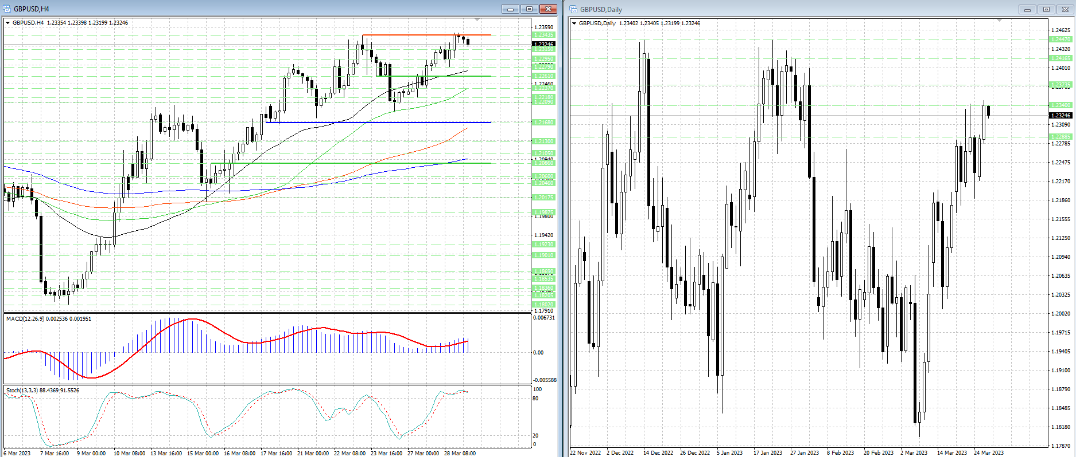Click the current price 1.23246 label on Daily chart
The height and width of the screenshot is (457, 1076).
pyautogui.click(x=1061, y=115)
